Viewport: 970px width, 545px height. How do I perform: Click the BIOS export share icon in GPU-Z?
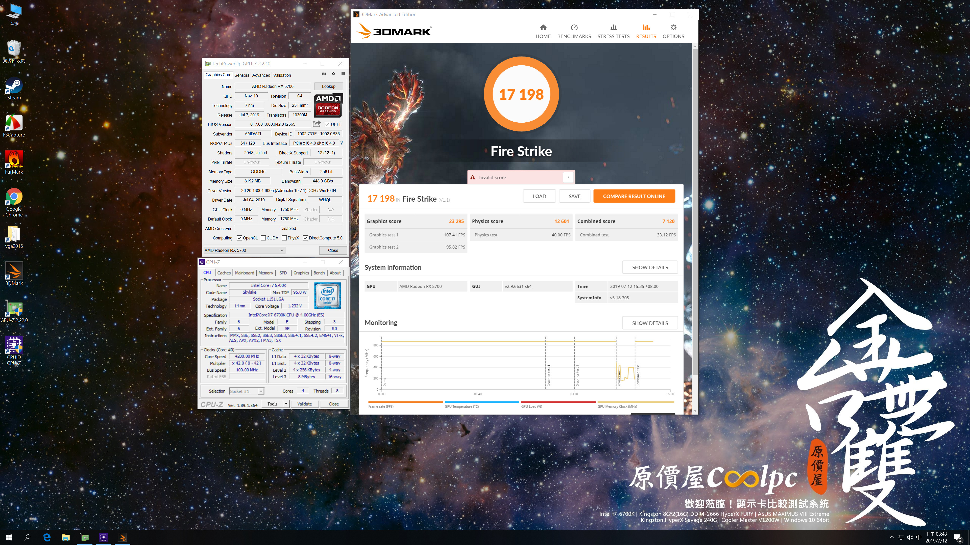click(317, 124)
